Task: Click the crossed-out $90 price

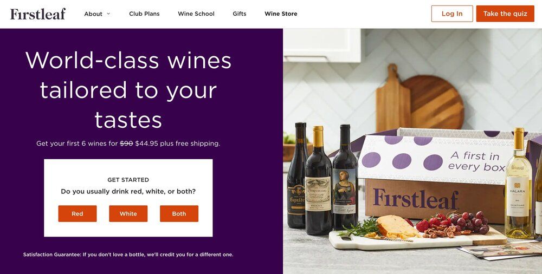Action: [x=126, y=143]
